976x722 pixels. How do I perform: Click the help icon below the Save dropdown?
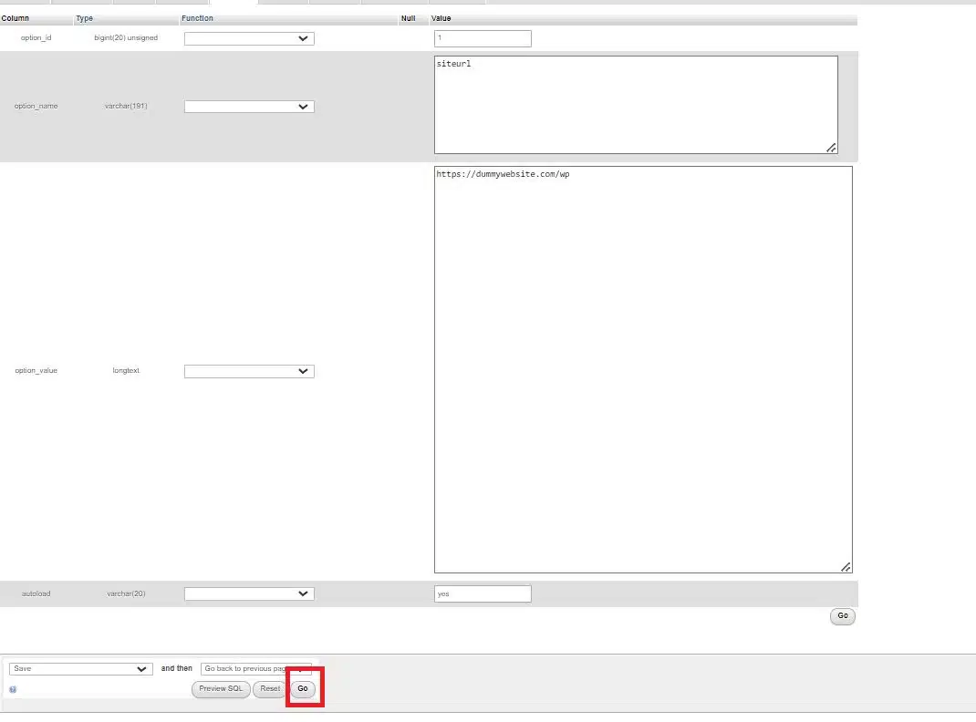13,689
